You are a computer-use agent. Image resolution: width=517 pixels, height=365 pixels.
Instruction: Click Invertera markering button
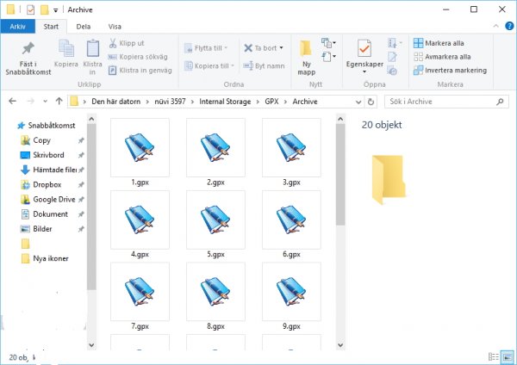tap(449, 71)
